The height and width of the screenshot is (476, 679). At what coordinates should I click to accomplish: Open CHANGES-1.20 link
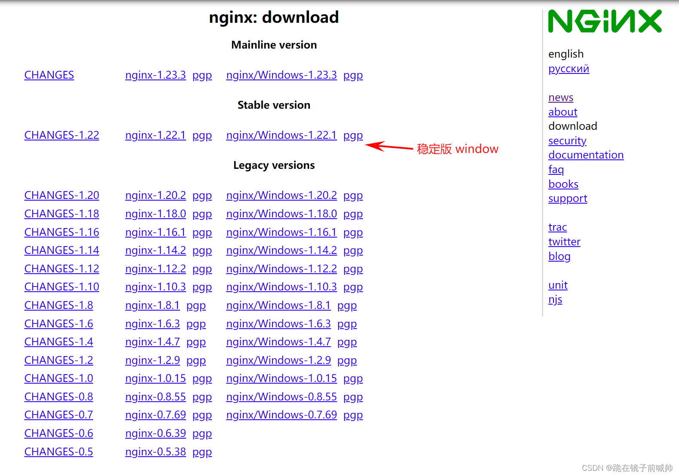click(61, 195)
